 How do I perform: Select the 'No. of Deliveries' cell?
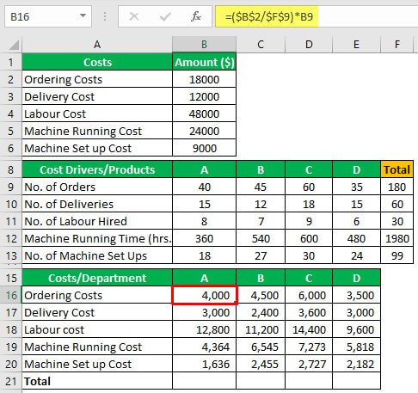click(97, 204)
